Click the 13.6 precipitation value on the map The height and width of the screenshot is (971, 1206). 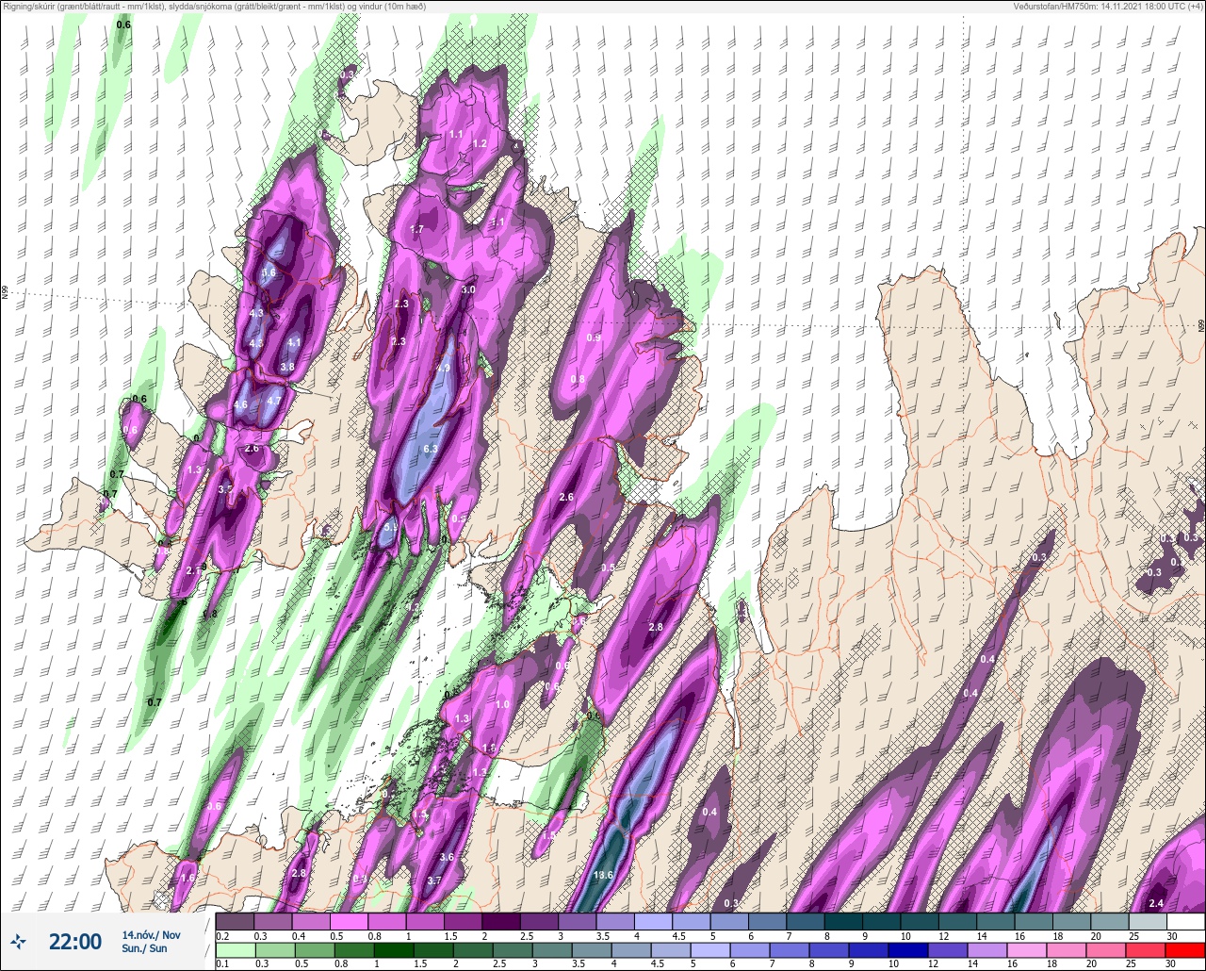(x=604, y=875)
